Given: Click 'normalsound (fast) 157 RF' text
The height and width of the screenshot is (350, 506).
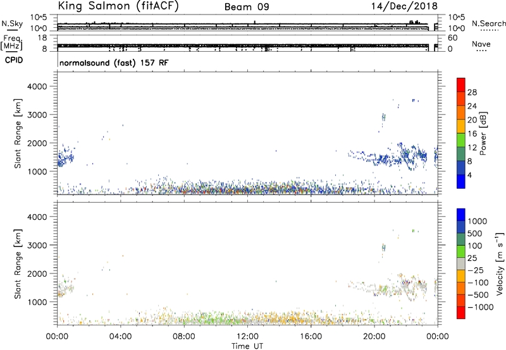Looking at the screenshot, I should 114,63.
